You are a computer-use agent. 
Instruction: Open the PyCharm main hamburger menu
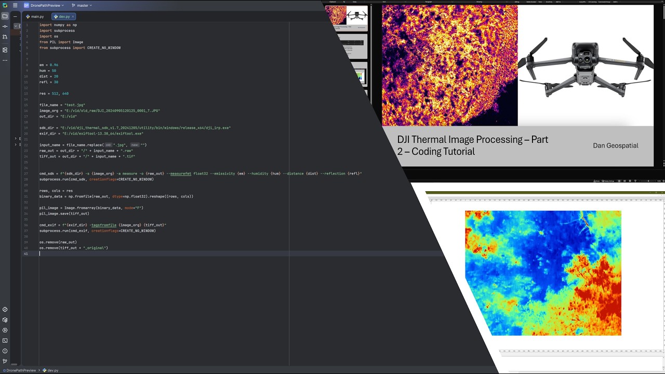(x=15, y=5)
